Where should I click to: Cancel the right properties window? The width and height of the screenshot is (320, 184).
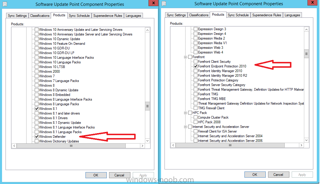click(278, 174)
